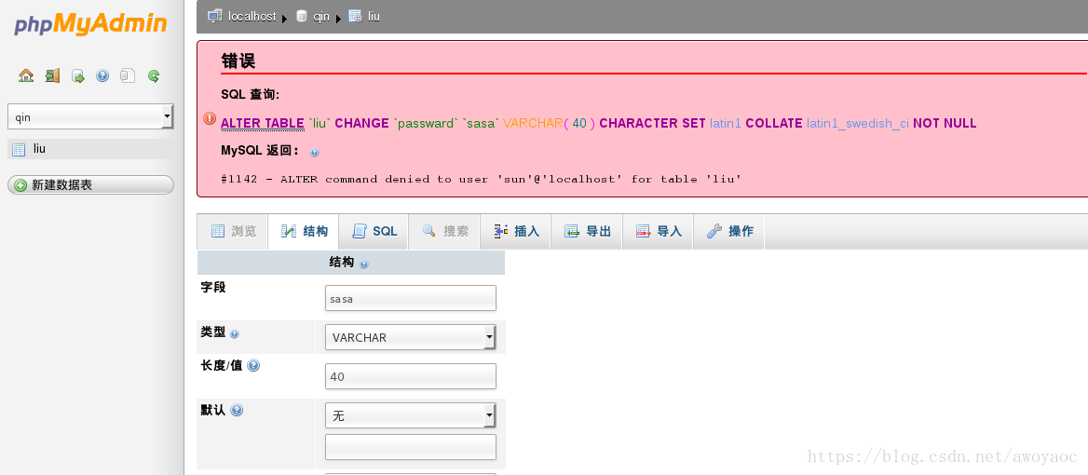Image resolution: width=1088 pixels, height=475 pixels.
Task: Open the SQL tab
Action: click(x=374, y=232)
